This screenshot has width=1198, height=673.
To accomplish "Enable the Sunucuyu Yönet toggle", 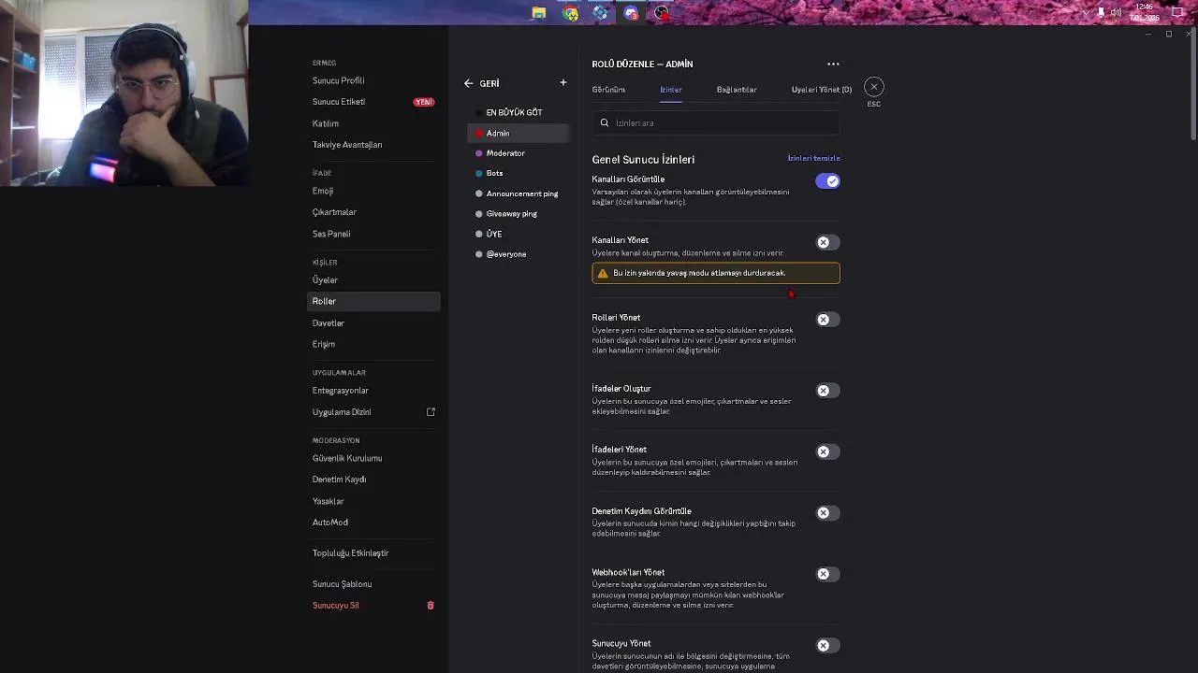I will [x=827, y=646].
